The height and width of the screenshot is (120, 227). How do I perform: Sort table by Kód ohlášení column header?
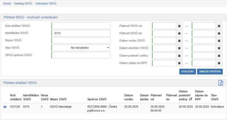pos(15,97)
